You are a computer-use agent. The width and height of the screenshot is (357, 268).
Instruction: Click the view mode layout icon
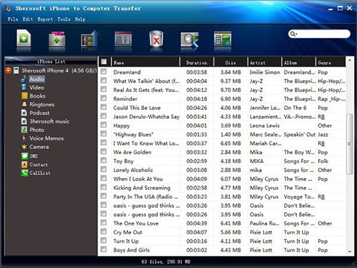(x=223, y=39)
